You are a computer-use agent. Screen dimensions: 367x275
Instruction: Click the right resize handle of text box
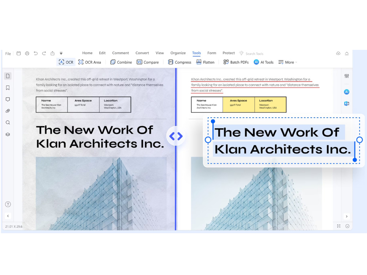tap(360, 140)
